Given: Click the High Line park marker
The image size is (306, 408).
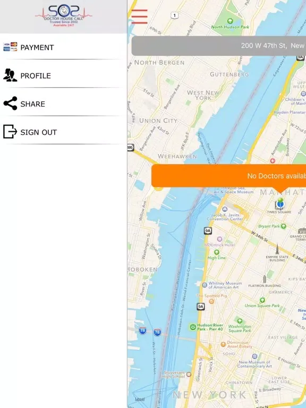Looking at the screenshot, I should click(x=217, y=252).
